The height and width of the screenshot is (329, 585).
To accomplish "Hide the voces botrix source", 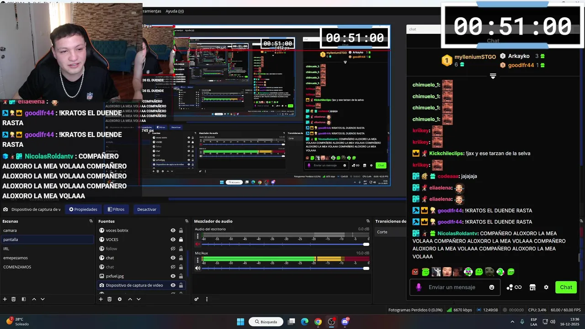I will coord(173,230).
